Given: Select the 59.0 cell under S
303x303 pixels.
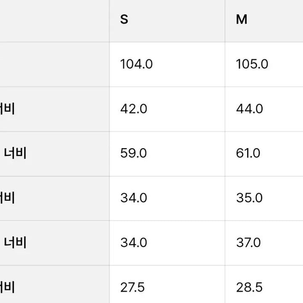Looking at the screenshot, I should point(134,154).
